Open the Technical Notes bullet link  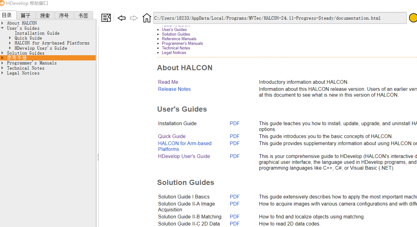[176, 48]
